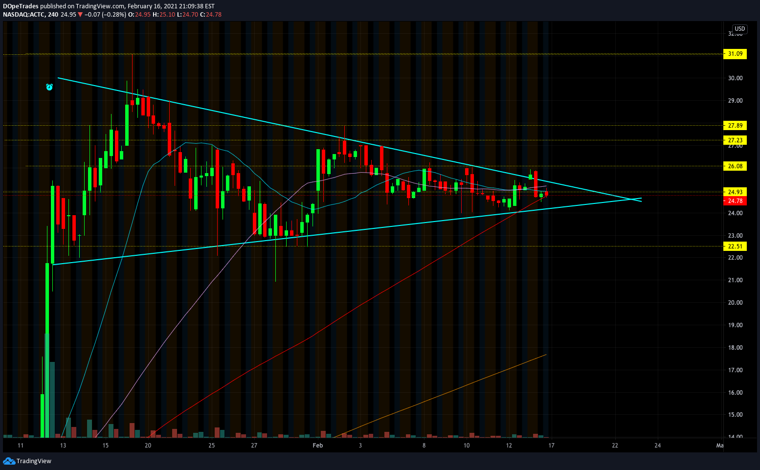Screen dimensions: 760x470
Task: Click the TradingView wordmark at the bottom
Action: pos(34,461)
